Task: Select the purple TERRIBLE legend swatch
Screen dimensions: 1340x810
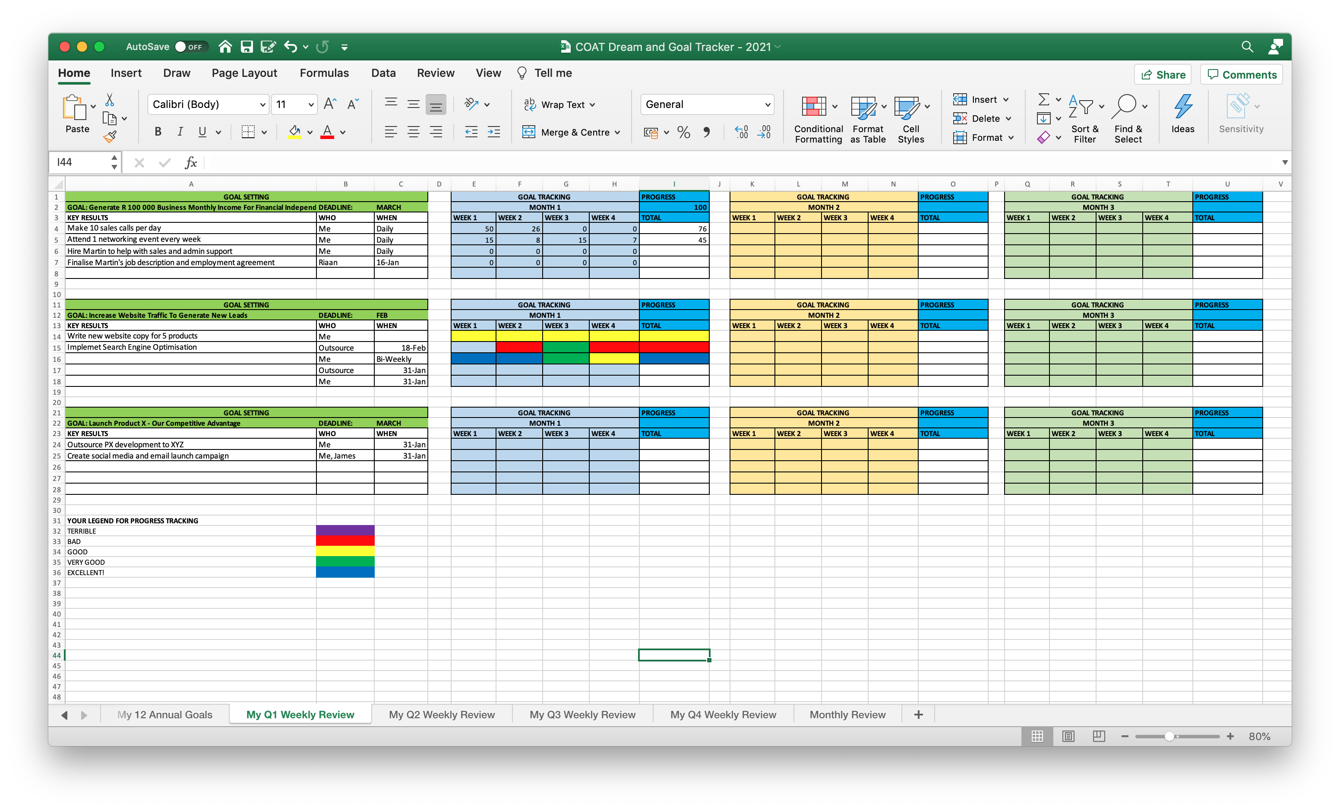Action: (345, 530)
